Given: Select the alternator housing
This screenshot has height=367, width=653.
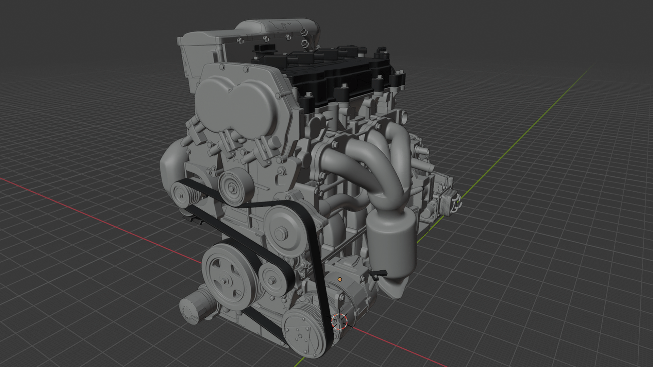Looking at the screenshot, I should point(350,289).
